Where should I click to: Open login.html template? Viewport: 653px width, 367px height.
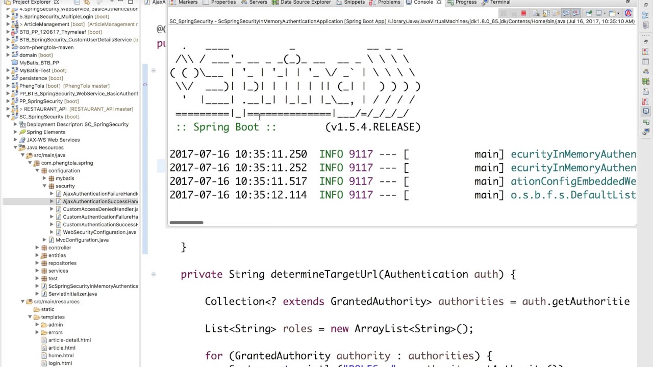click(x=60, y=363)
